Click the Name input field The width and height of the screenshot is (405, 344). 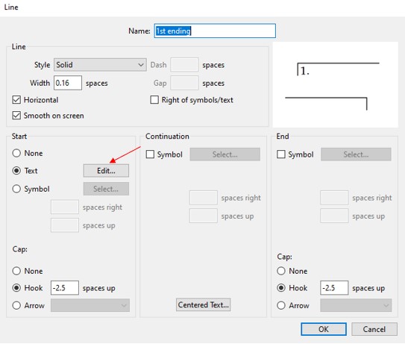(215, 31)
